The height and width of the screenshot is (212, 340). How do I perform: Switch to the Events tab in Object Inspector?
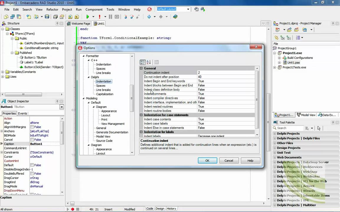22,113
